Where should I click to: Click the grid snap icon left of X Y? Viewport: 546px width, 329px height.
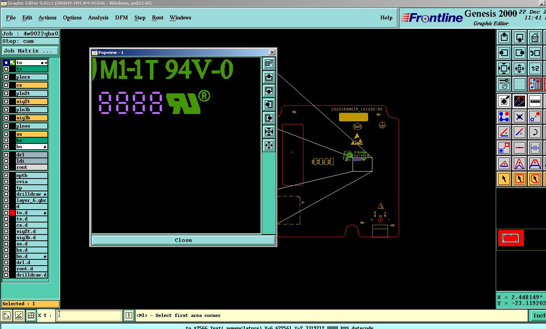[x=31, y=315]
